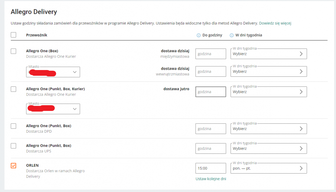This screenshot has height=192, width=336.
Task: Open Miasto dropdown under Allegro One (Punkt, Box, Kurier)
Action: click(x=53, y=109)
